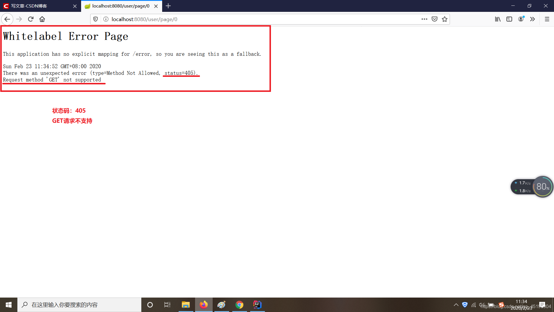Restore down the Firefox window
554x312 pixels.
coord(529,6)
